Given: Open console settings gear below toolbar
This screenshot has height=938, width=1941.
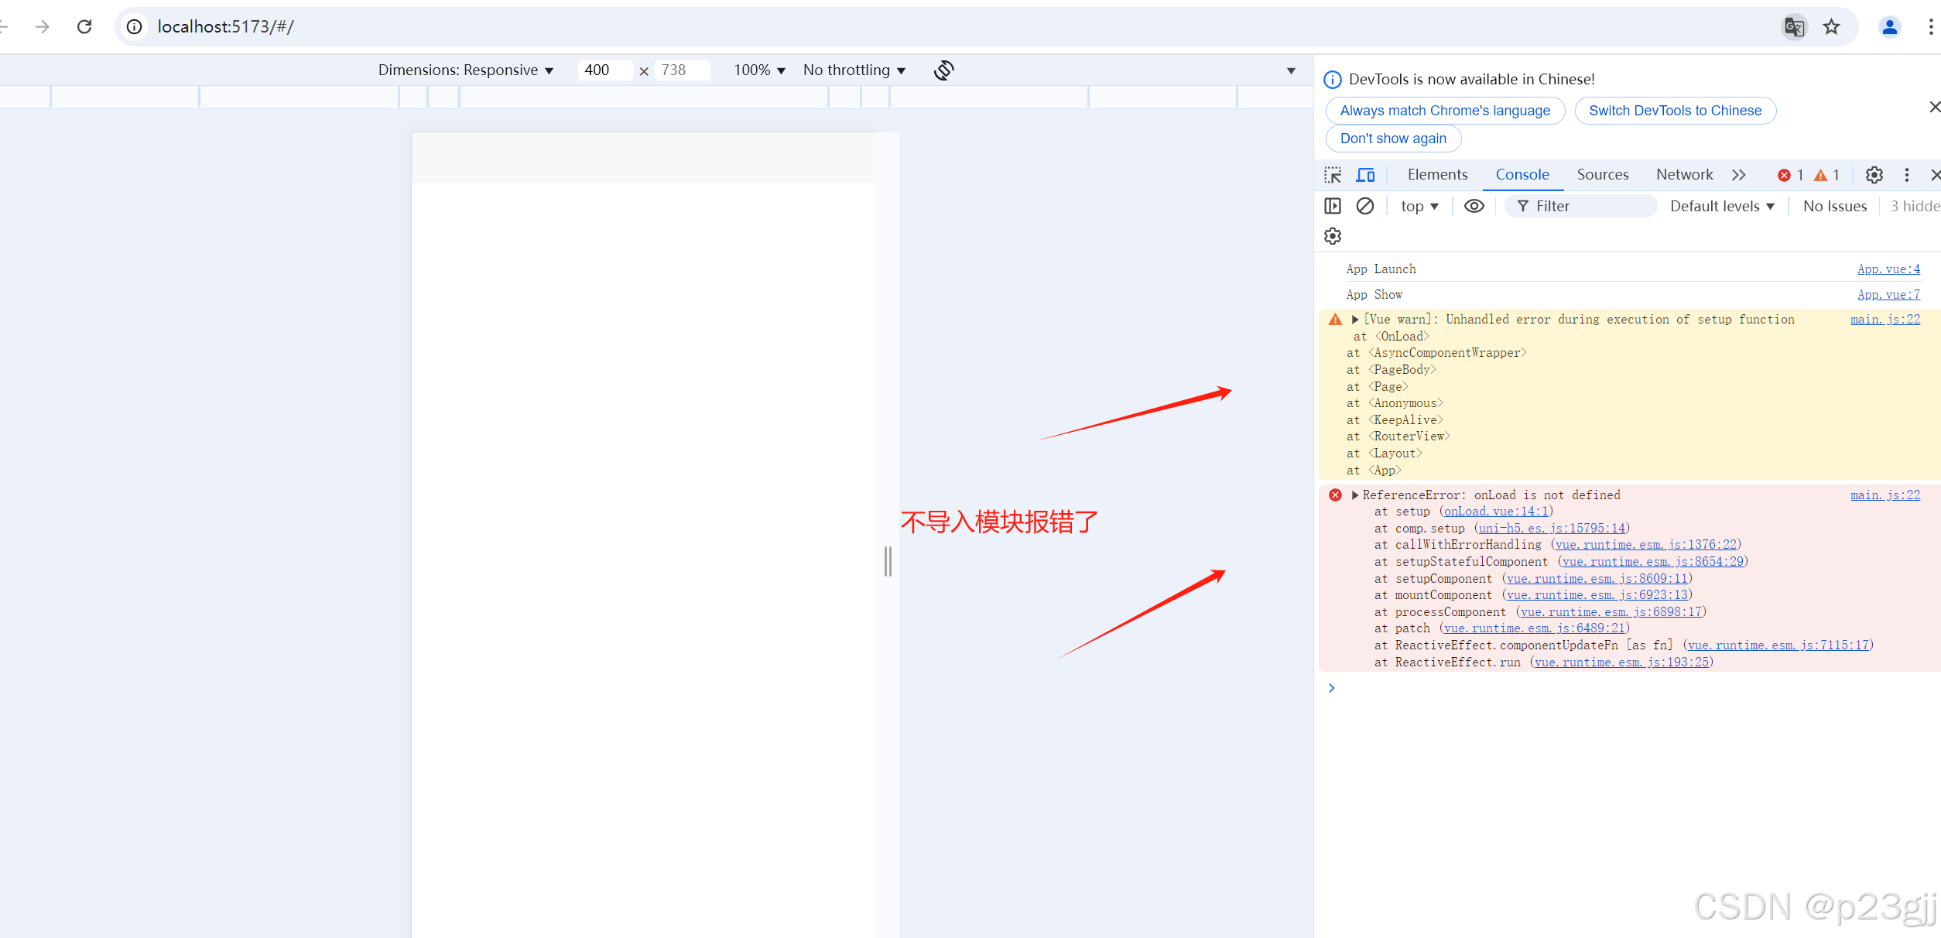Looking at the screenshot, I should (1332, 236).
